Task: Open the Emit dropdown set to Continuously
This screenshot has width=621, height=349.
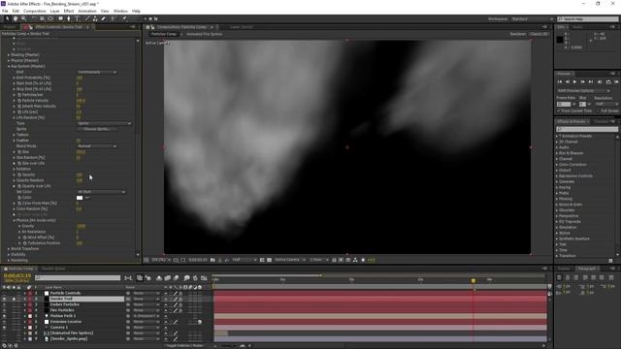Action: point(97,72)
